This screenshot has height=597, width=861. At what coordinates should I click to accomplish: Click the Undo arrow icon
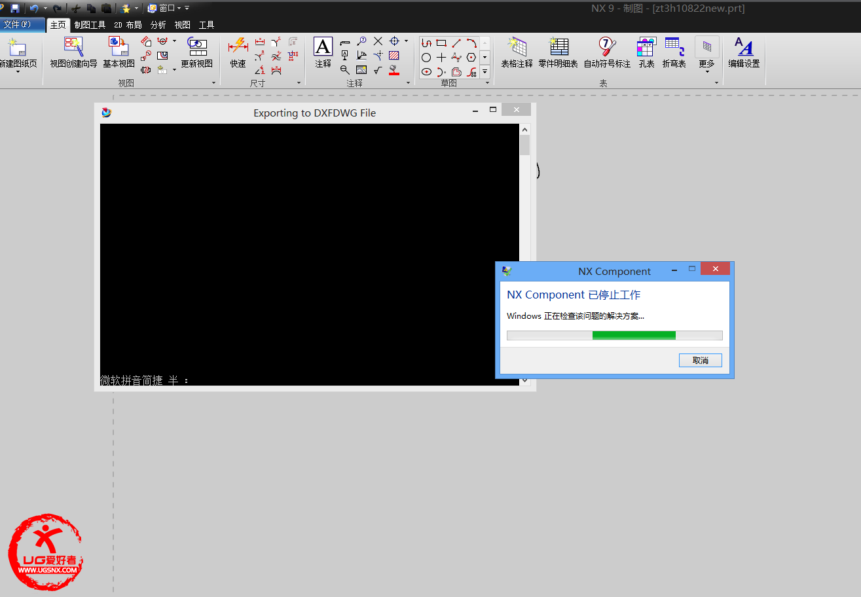pos(34,9)
